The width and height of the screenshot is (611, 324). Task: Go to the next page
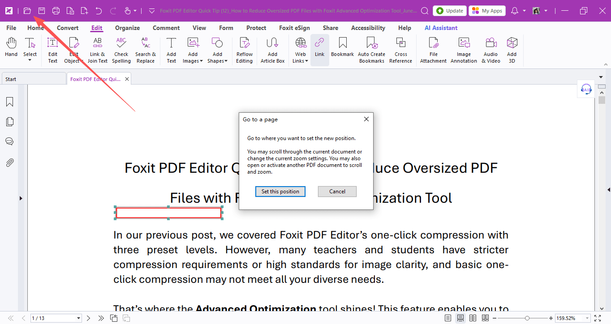[89, 318]
